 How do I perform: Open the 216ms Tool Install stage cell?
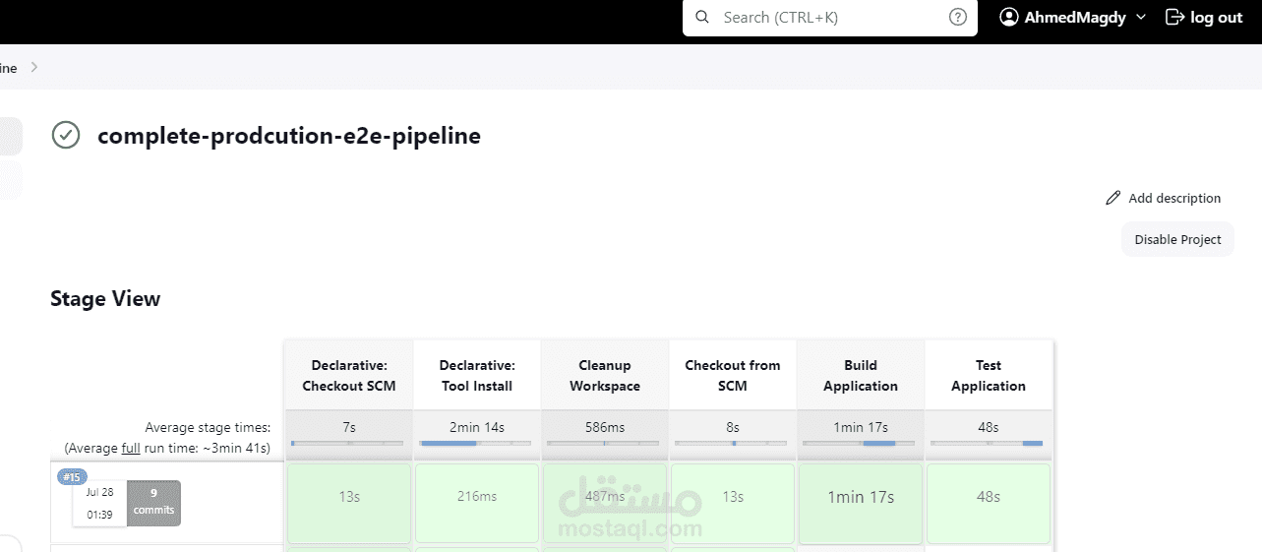coord(477,503)
